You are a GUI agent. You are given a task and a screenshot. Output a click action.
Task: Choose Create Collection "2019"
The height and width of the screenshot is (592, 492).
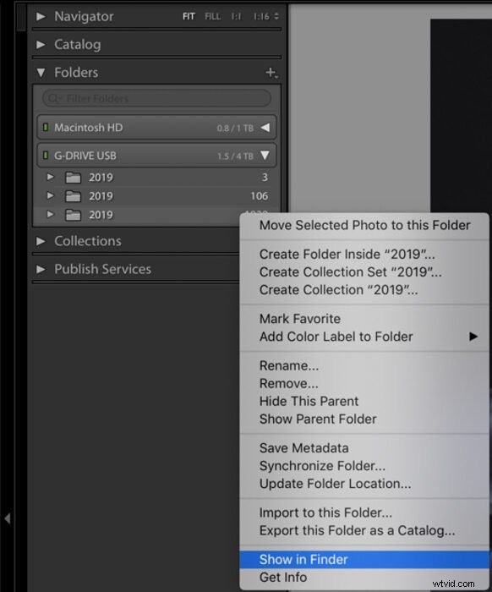pyautogui.click(x=364, y=289)
